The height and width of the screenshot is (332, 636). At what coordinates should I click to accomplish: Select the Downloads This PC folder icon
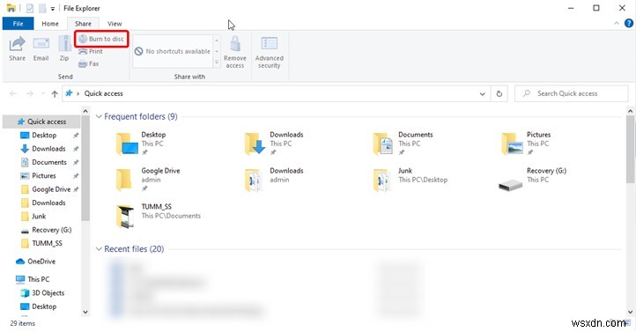click(255, 144)
